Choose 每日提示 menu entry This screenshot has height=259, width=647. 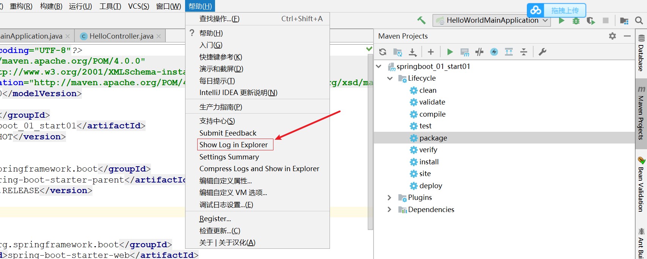click(x=258, y=81)
